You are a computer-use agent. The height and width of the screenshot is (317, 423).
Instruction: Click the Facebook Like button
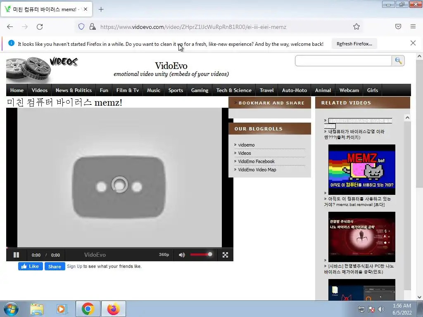(x=30, y=266)
